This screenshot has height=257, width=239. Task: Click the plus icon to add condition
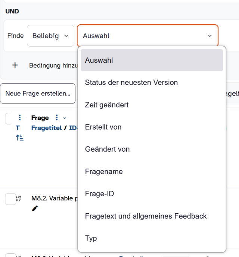(15, 65)
